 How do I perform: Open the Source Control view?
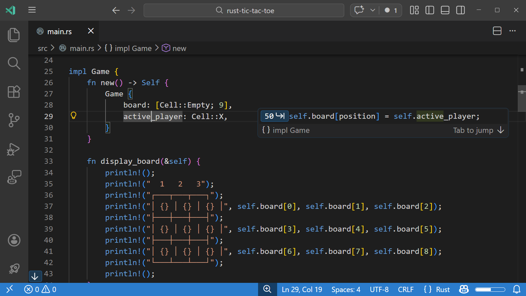14,120
